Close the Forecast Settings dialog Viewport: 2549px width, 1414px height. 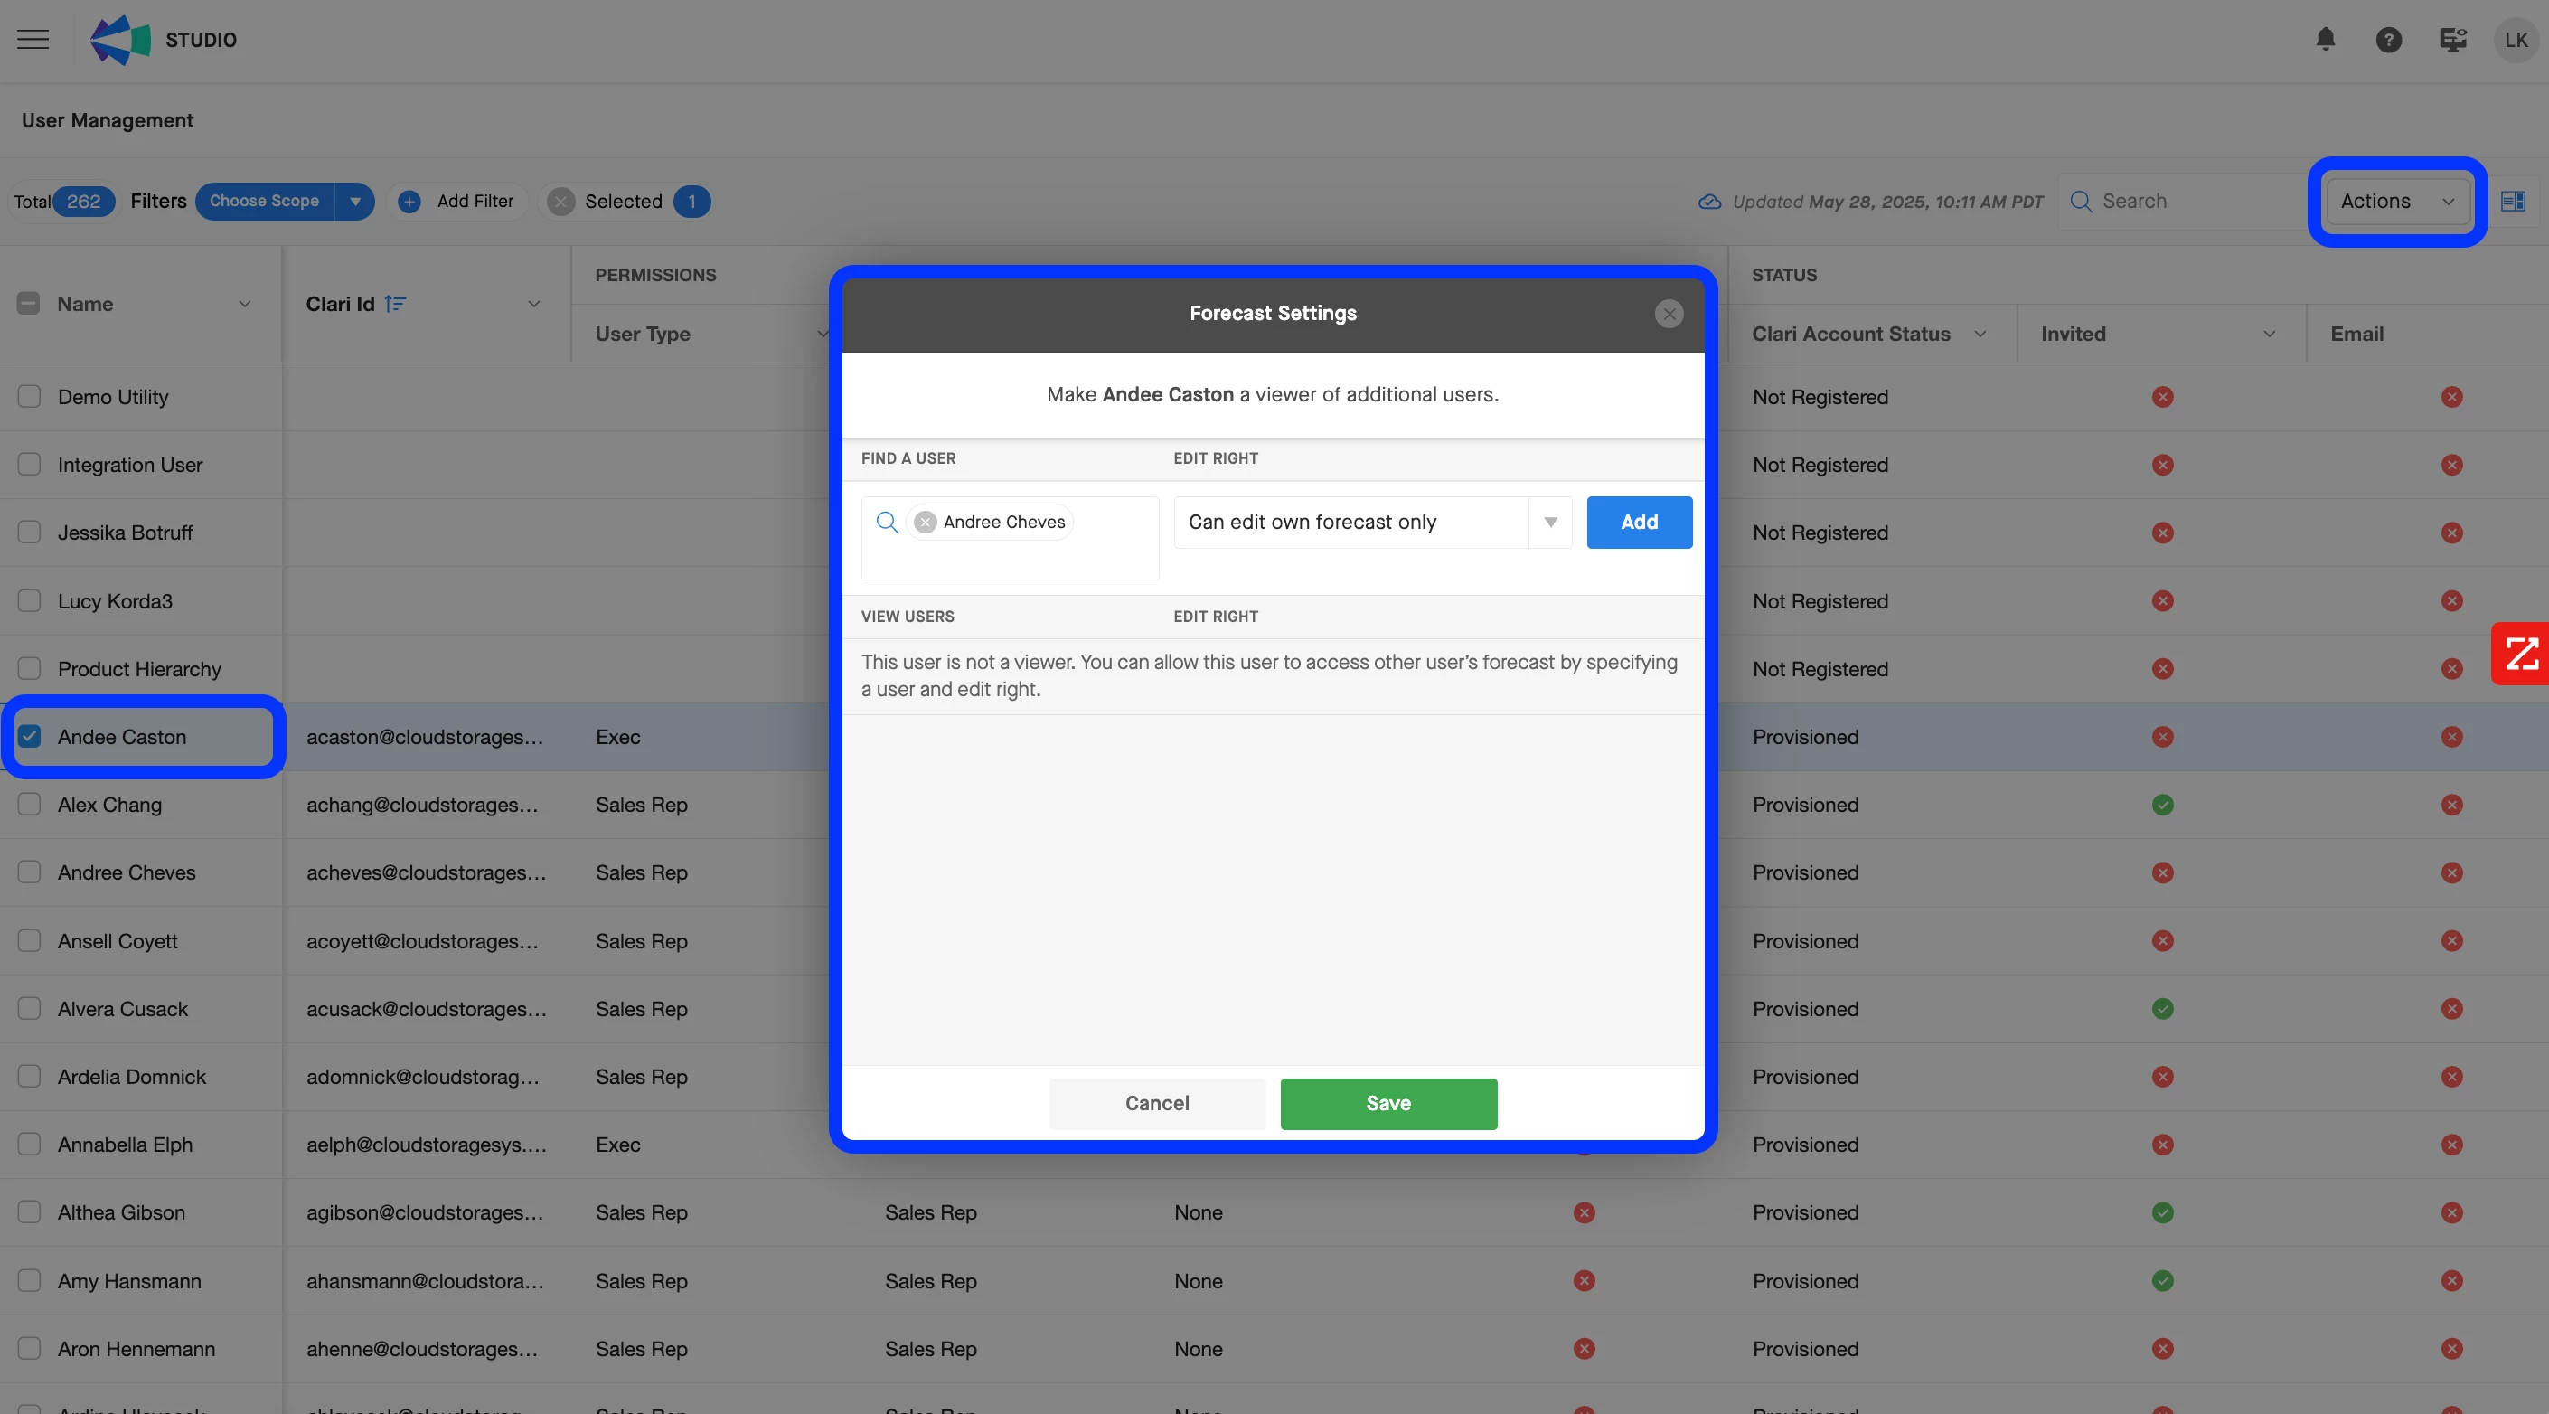tap(1669, 314)
